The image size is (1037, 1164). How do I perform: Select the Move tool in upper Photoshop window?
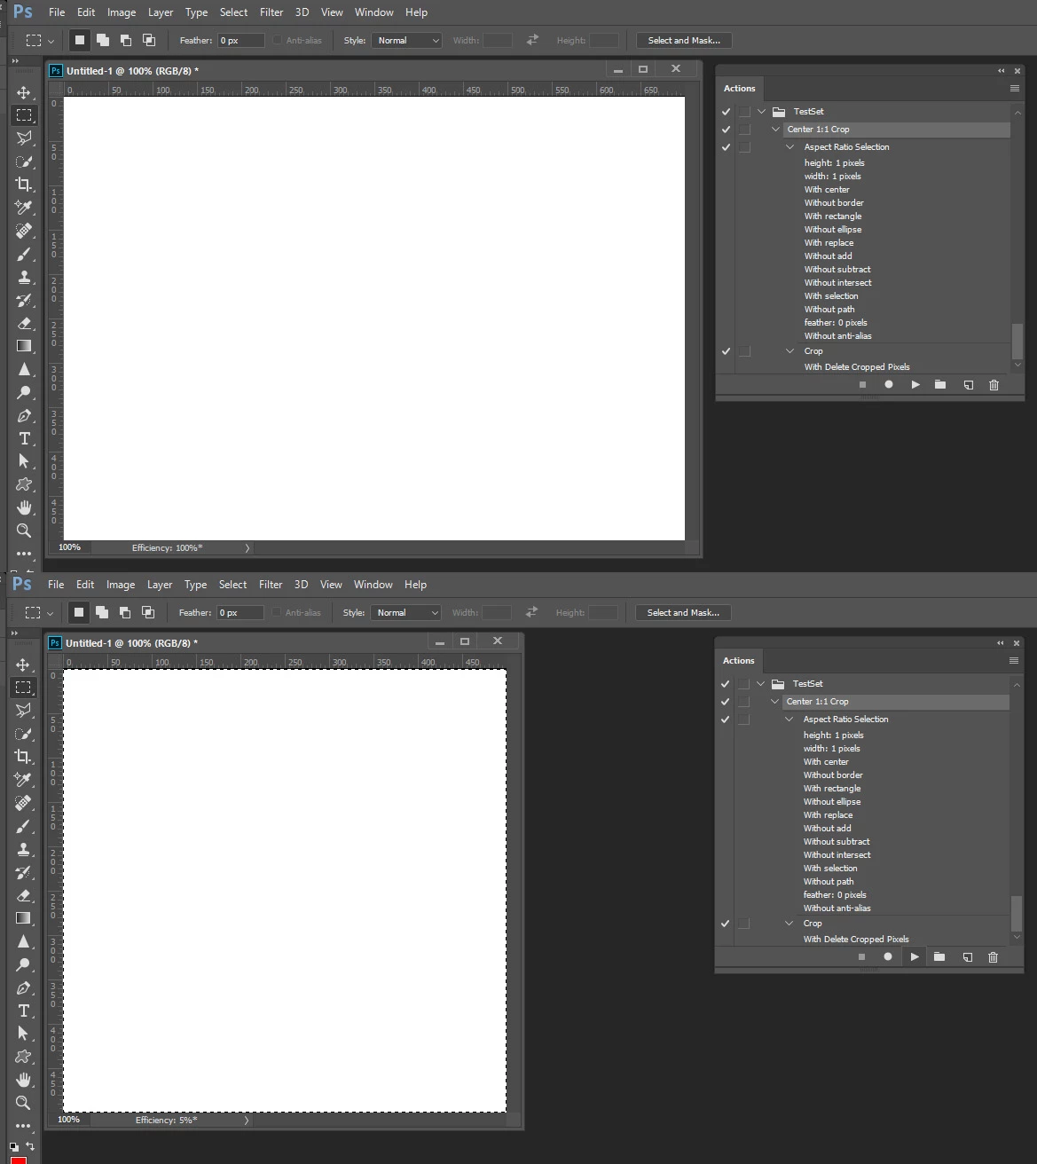pyautogui.click(x=24, y=92)
